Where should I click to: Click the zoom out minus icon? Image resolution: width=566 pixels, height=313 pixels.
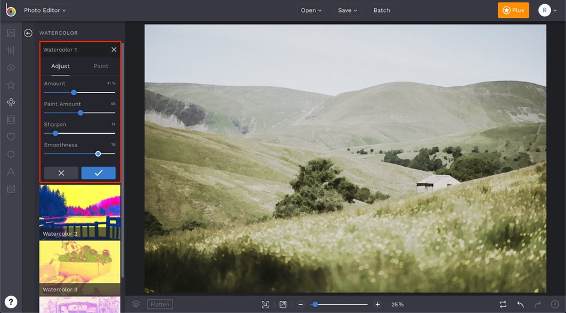click(x=301, y=305)
